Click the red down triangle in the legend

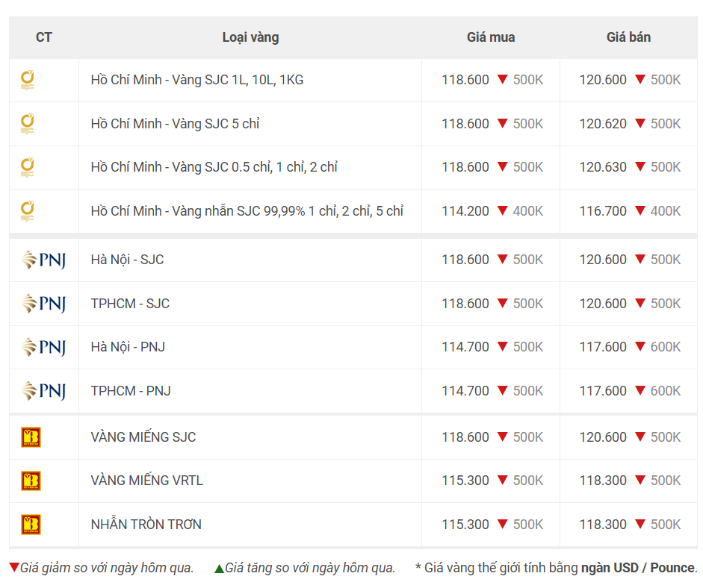[x=14, y=568]
